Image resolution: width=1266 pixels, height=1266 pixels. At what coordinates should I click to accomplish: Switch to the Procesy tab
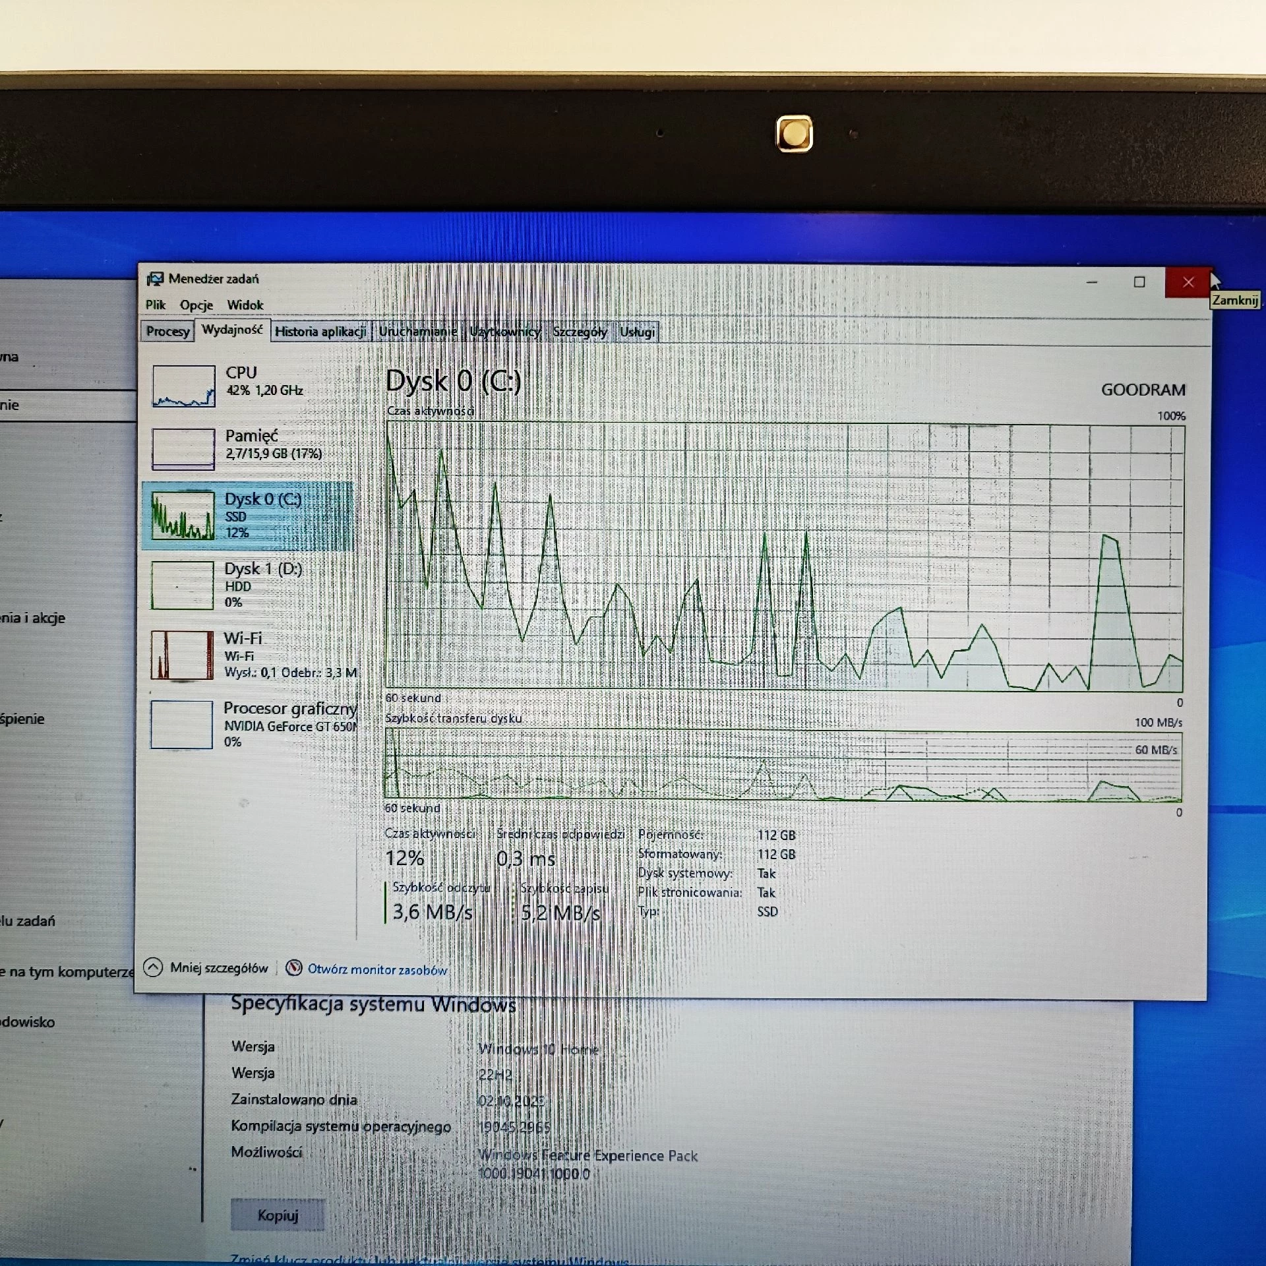(x=167, y=331)
